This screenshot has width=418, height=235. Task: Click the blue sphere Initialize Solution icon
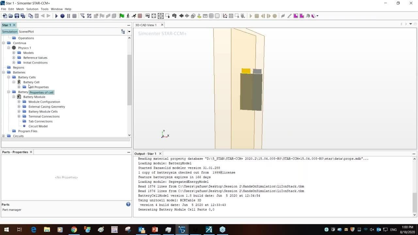(62, 16)
